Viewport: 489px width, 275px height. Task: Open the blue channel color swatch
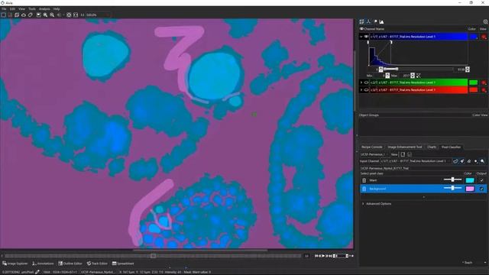pyautogui.click(x=474, y=37)
